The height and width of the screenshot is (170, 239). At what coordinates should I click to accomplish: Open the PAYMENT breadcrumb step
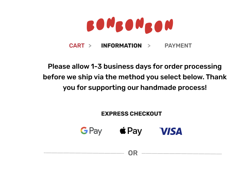pyautogui.click(x=178, y=45)
